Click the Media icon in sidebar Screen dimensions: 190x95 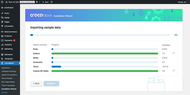pos(2,17)
